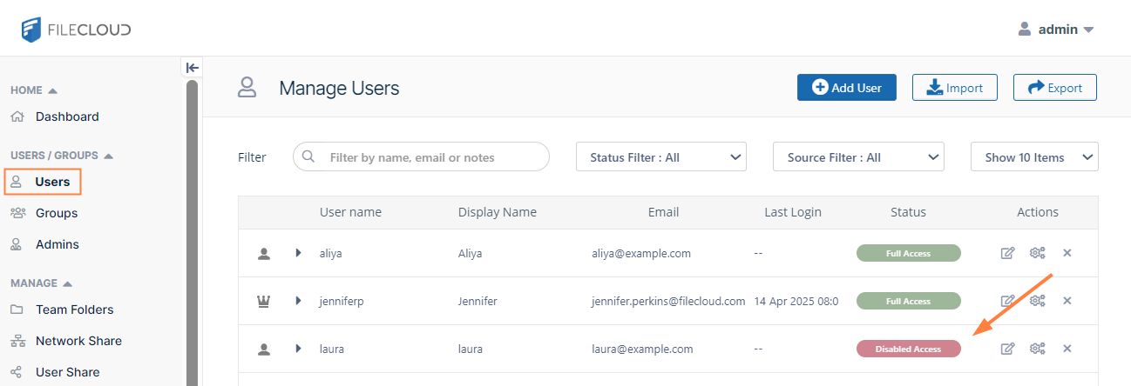Viewport: 1131px width, 386px height.
Task: Change the Show 10 Items dropdown
Action: coord(1034,157)
